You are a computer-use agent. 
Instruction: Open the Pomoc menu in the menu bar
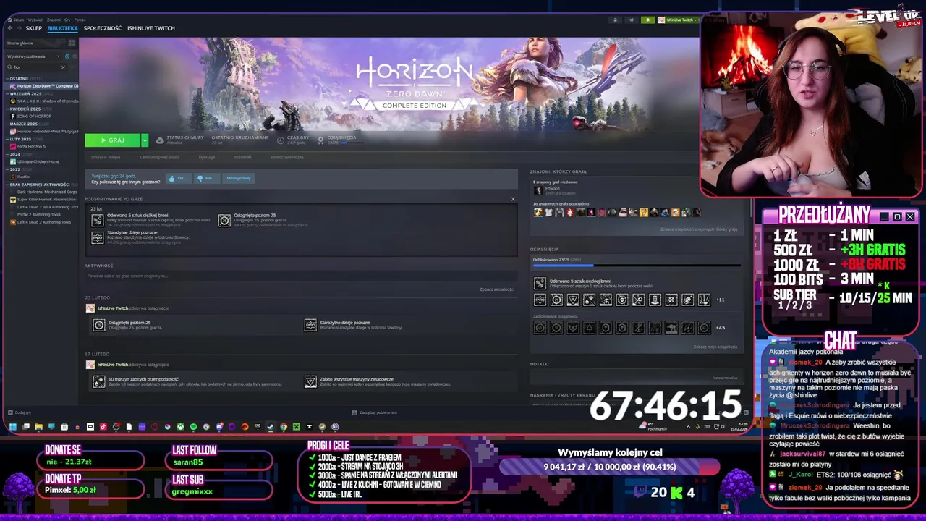(80, 20)
